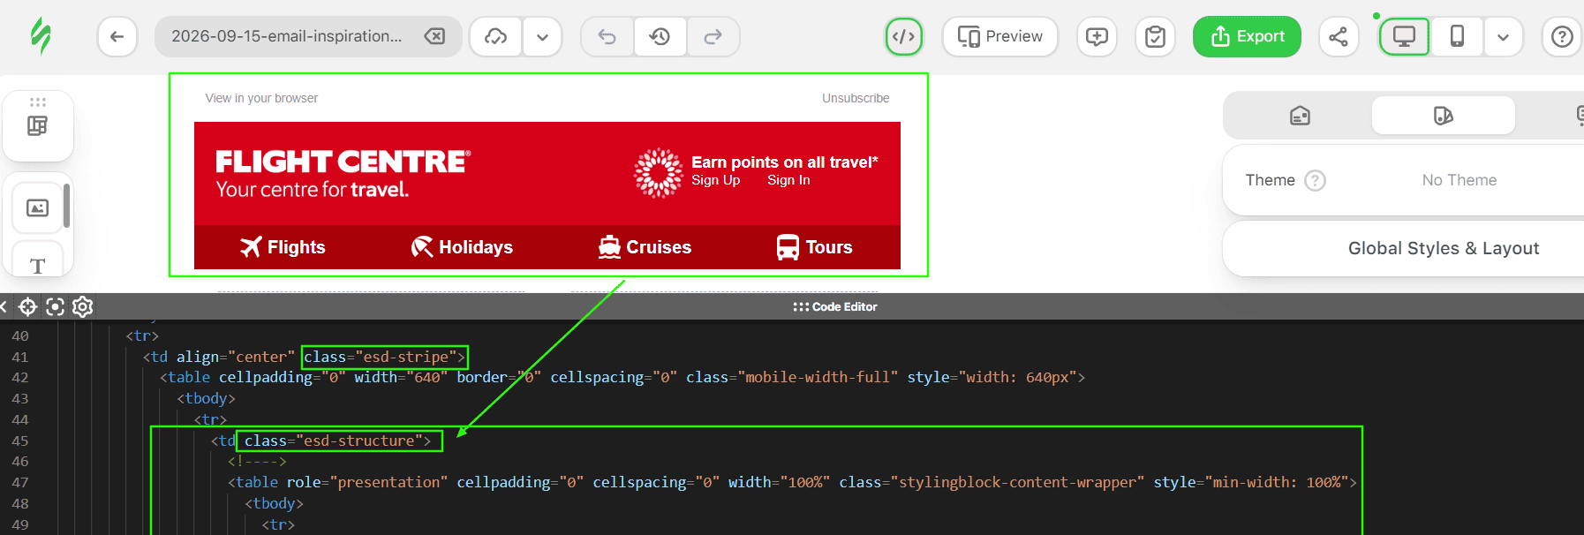Collapse code editor with left chevron
The height and width of the screenshot is (535, 1584).
4,306
